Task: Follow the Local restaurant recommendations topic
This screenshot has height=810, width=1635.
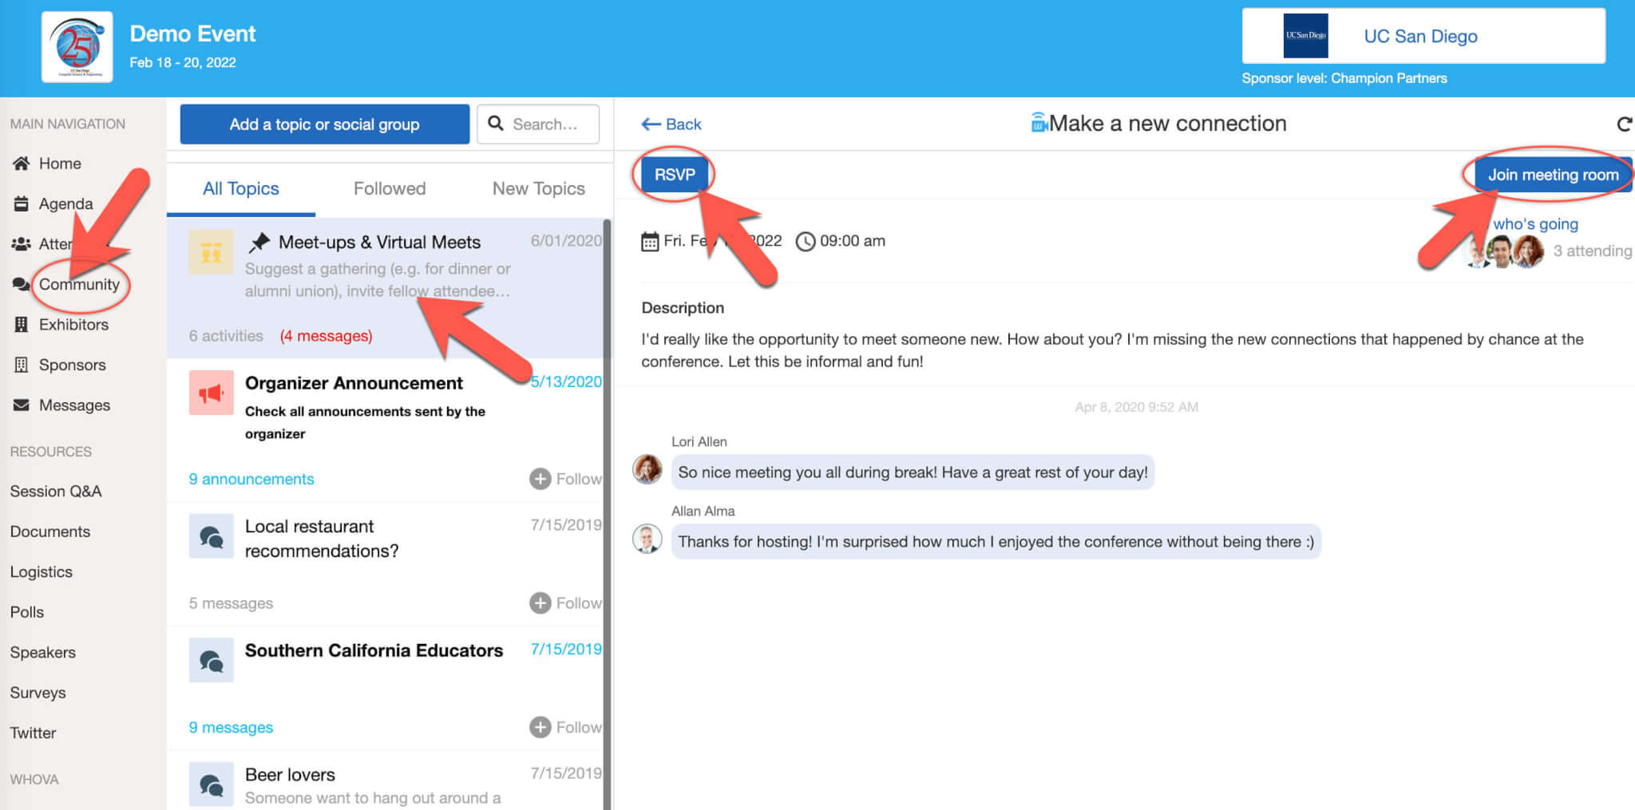Action: 565,603
